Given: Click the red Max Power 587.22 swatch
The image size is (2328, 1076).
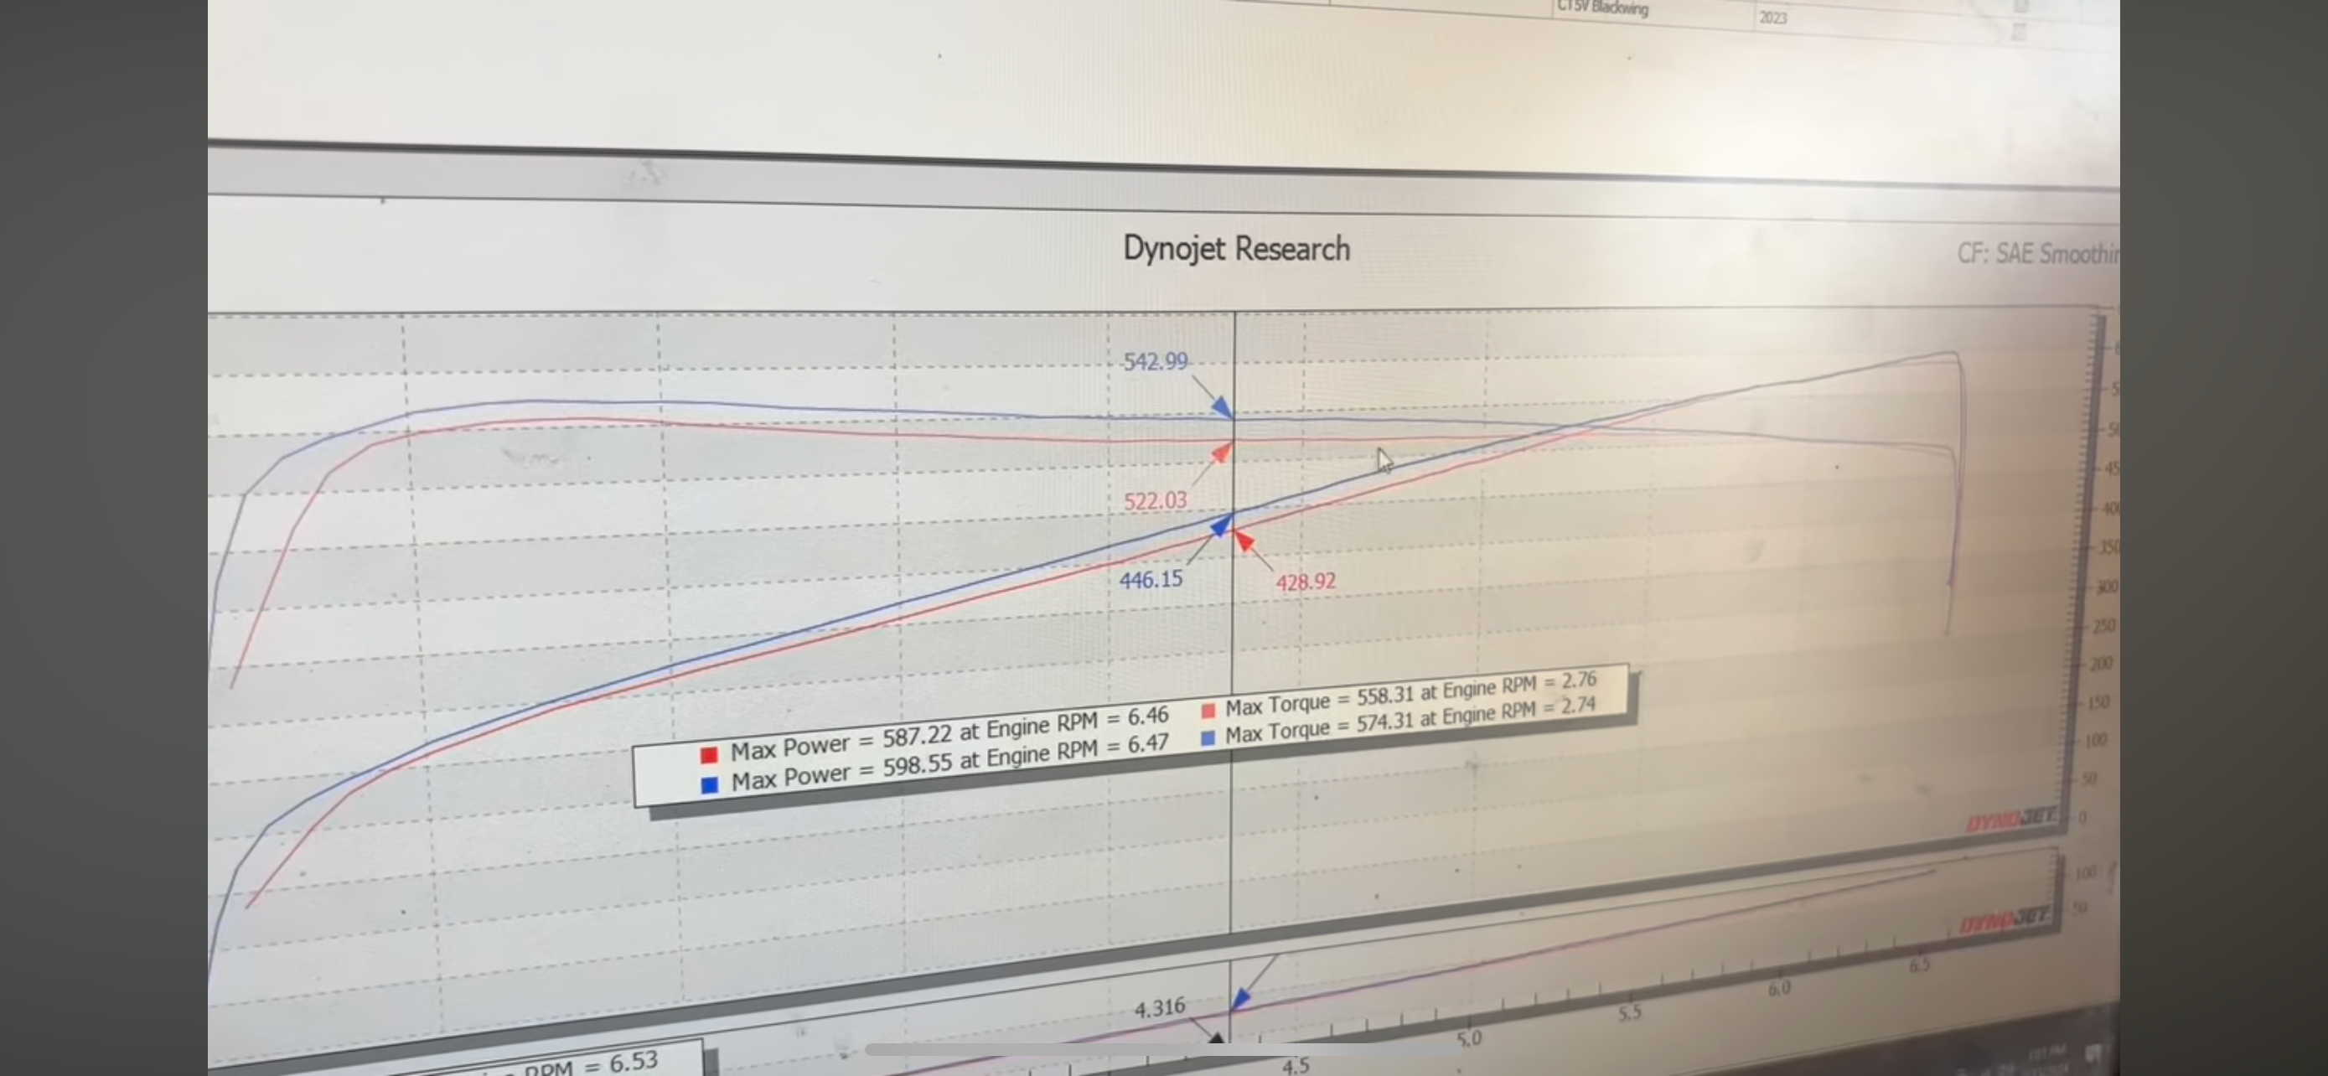Looking at the screenshot, I should click(708, 754).
